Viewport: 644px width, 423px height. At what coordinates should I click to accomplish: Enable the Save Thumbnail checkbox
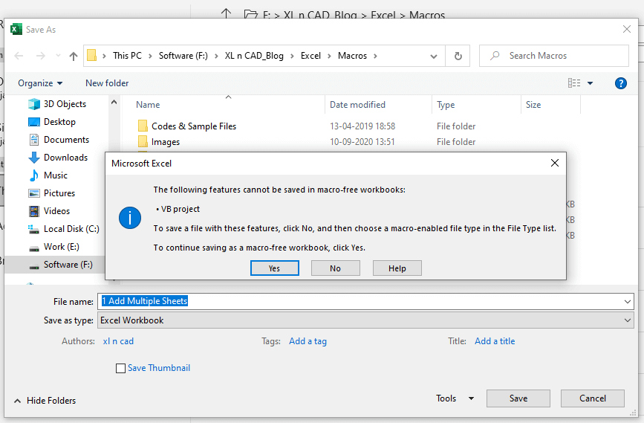point(120,368)
